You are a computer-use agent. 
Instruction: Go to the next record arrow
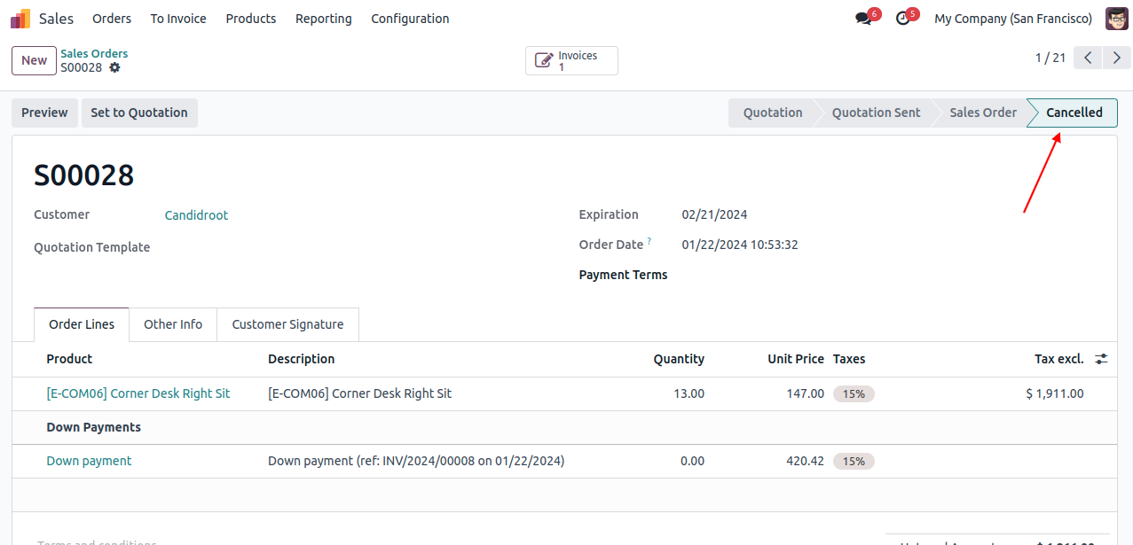[x=1117, y=58]
